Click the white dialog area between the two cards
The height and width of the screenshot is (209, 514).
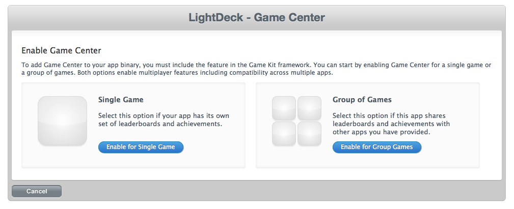[251, 125]
